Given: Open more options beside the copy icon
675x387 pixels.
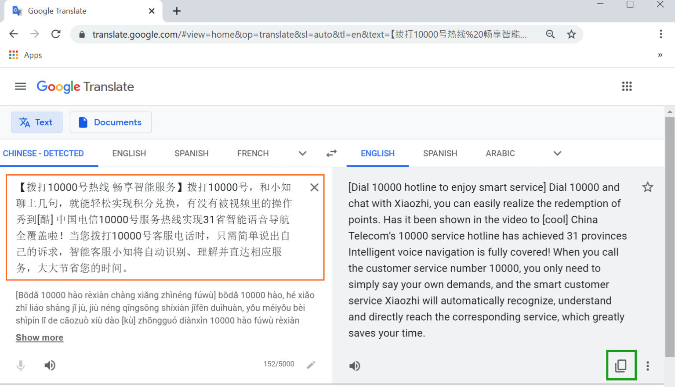Looking at the screenshot, I should pyautogui.click(x=647, y=366).
